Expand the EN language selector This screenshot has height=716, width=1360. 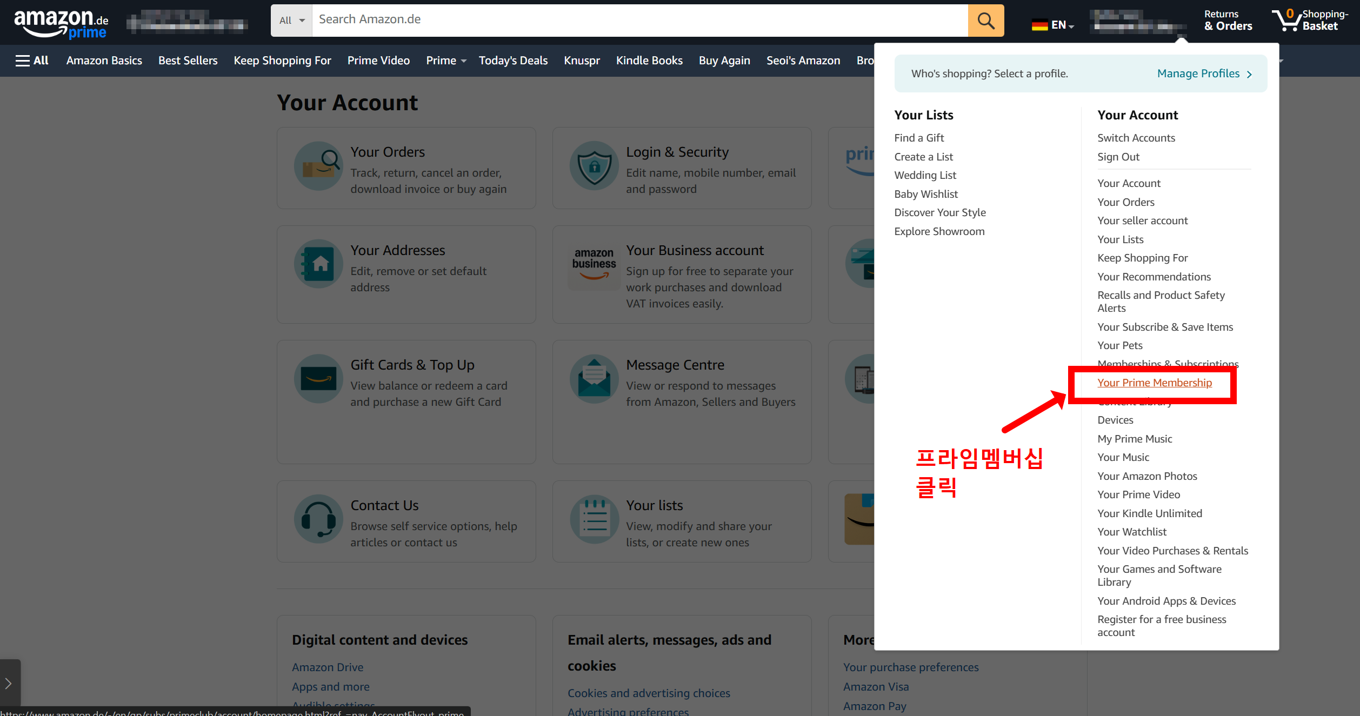[x=1052, y=25]
